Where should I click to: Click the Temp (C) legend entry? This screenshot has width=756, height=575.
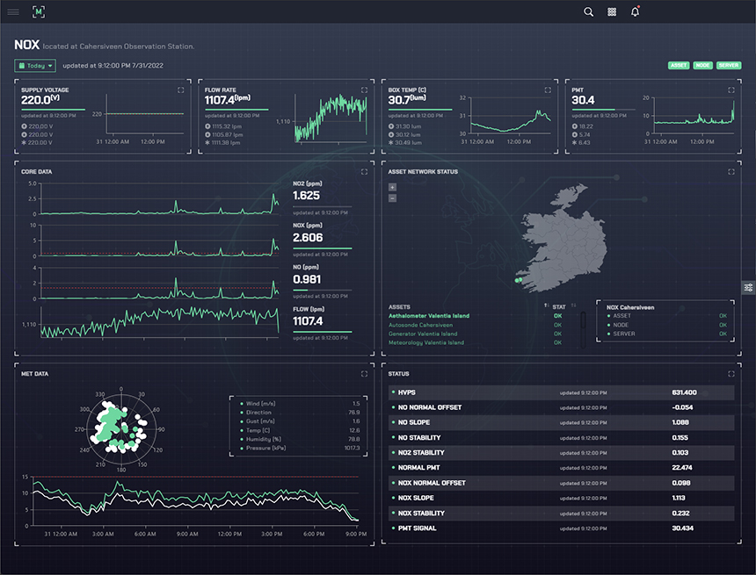click(x=300, y=430)
